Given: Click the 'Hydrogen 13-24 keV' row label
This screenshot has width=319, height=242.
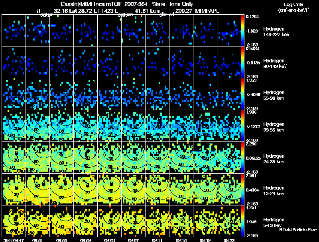Looking at the screenshot, I should pyautogui.click(x=274, y=191).
